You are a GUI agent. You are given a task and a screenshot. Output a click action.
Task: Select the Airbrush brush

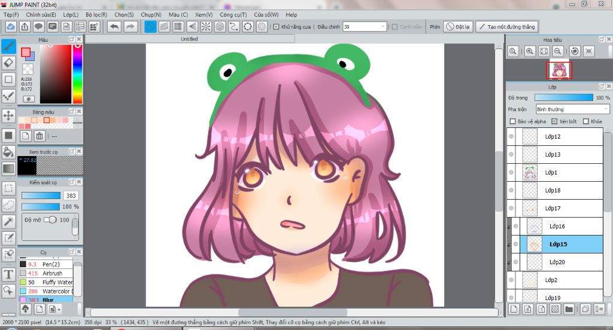45,273
